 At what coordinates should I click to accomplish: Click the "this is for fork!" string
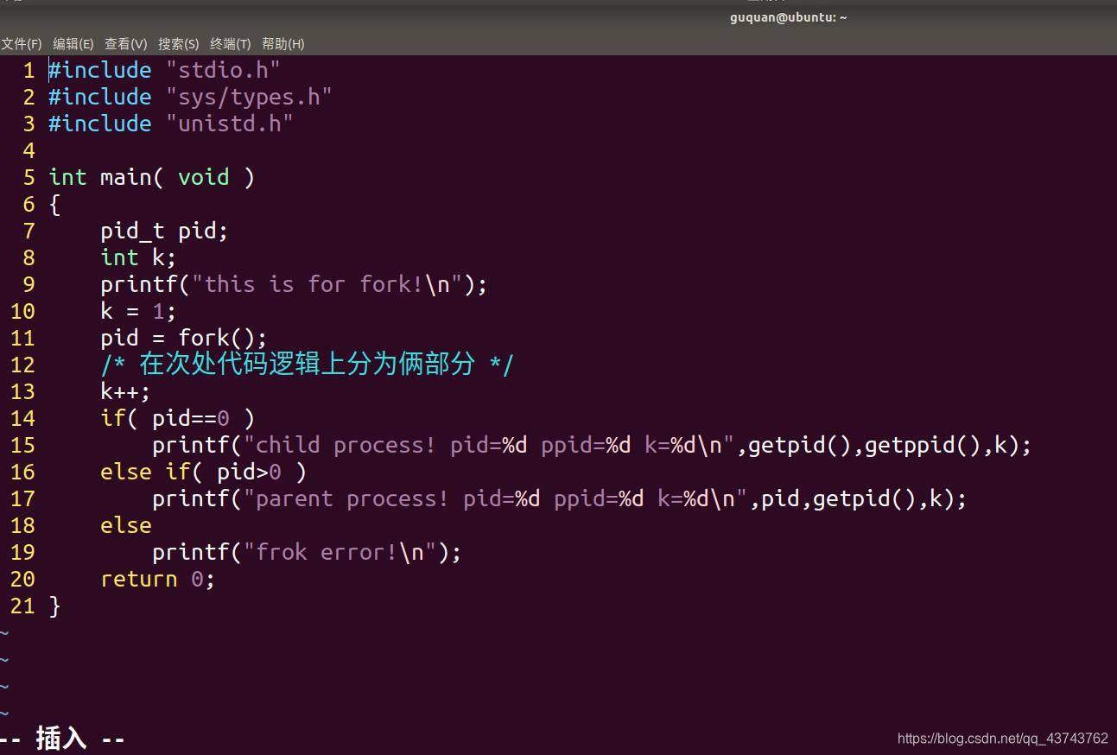click(327, 284)
